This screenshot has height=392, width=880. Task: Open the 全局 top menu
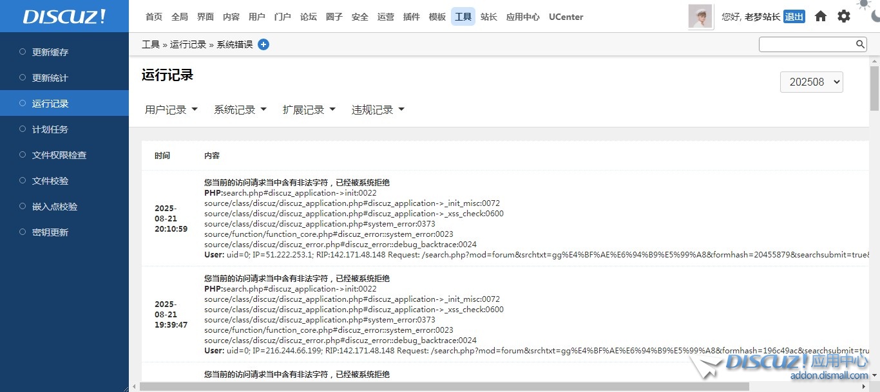(x=180, y=17)
